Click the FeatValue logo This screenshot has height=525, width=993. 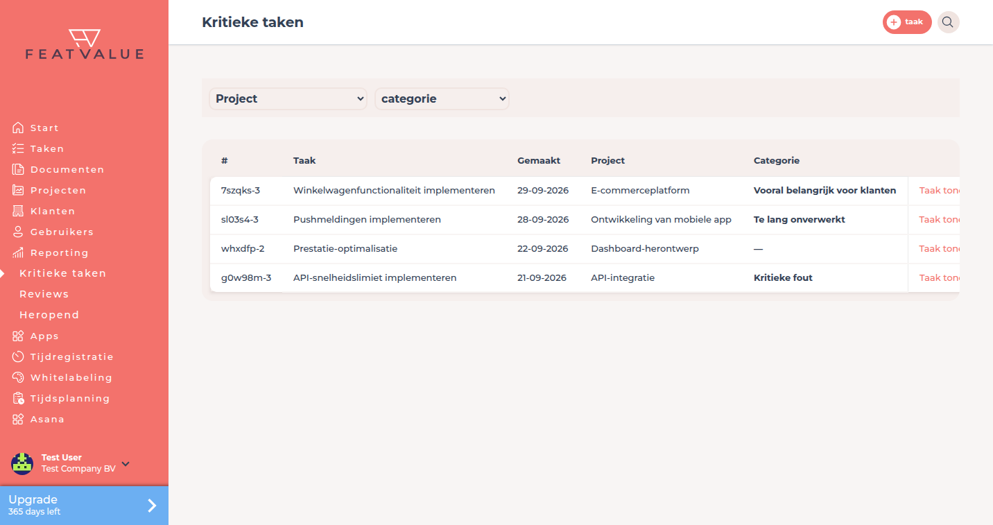click(85, 44)
